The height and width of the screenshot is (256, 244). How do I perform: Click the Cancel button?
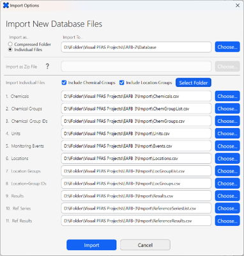[145, 245]
